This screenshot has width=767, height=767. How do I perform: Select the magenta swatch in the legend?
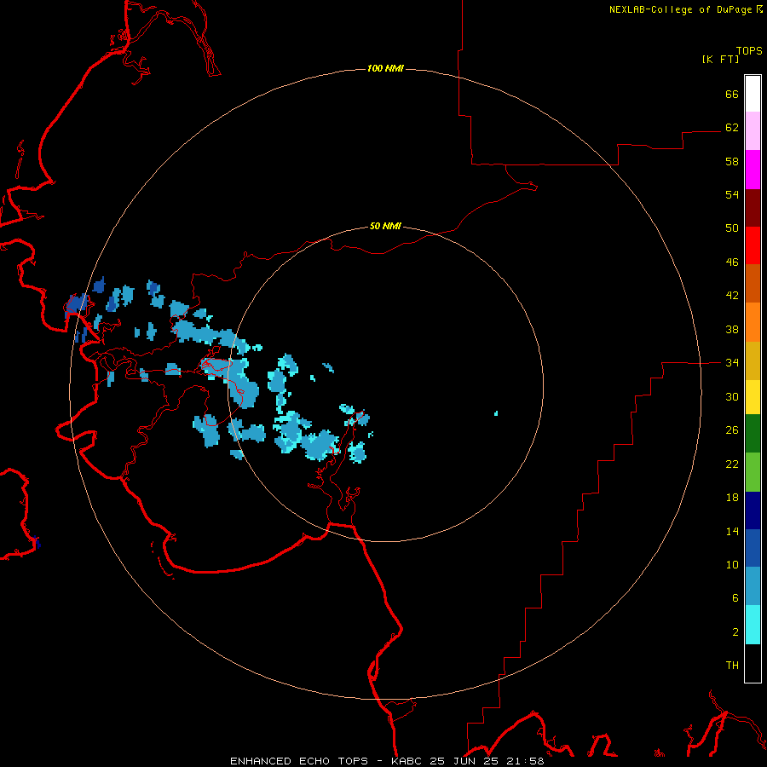(753, 170)
